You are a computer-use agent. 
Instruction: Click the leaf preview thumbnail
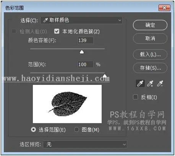click(67, 104)
